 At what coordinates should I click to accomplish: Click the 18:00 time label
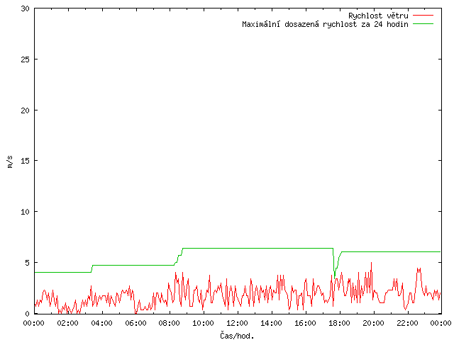tap(339, 323)
